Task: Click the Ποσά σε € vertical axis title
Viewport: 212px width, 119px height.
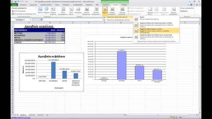Action: (23, 70)
